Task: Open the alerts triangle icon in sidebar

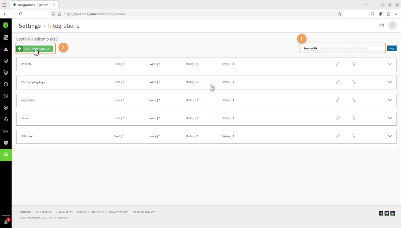Action: click(6, 49)
